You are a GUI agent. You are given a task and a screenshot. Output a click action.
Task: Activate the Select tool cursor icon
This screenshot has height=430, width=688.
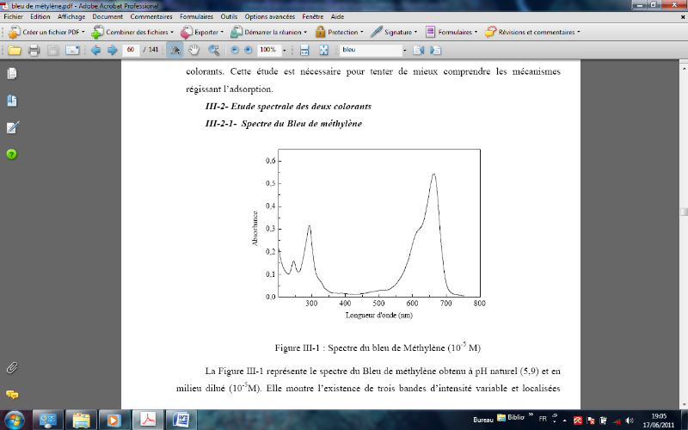(175, 50)
